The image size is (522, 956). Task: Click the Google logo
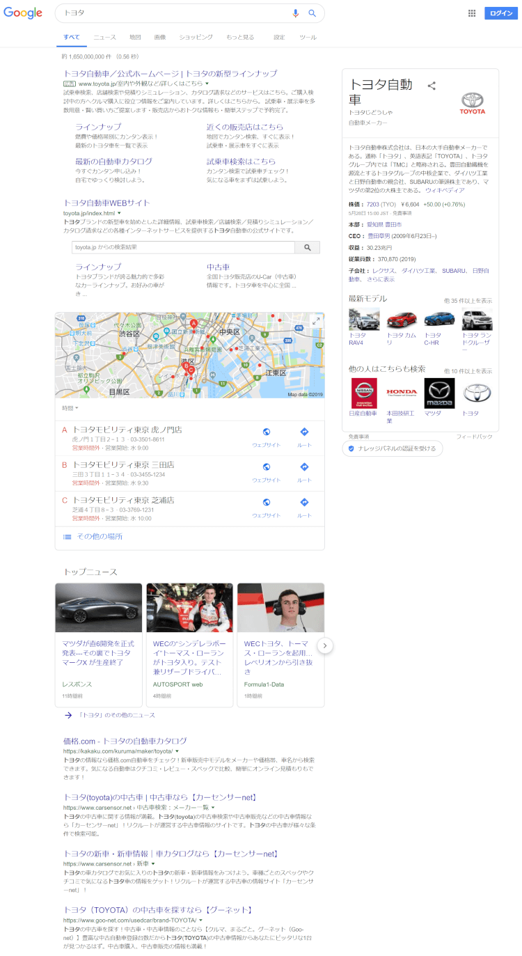[x=23, y=13]
